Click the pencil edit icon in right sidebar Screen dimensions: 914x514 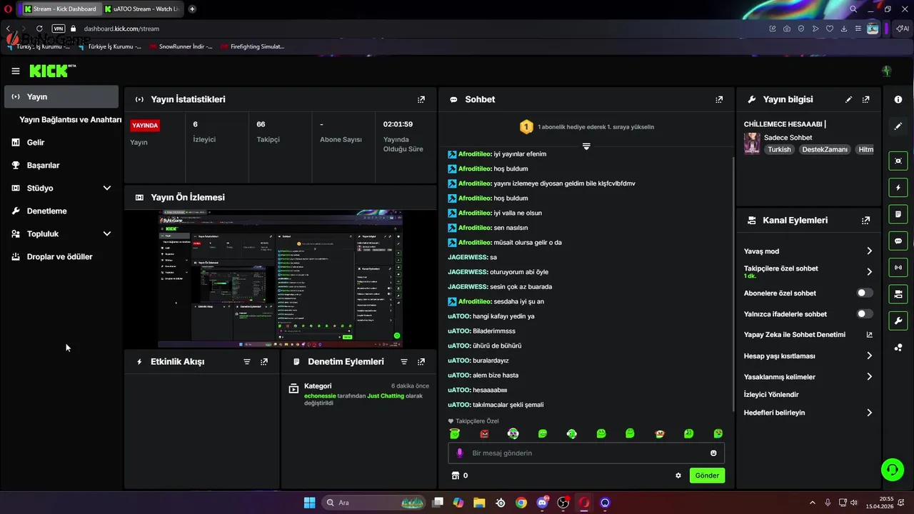[898, 126]
